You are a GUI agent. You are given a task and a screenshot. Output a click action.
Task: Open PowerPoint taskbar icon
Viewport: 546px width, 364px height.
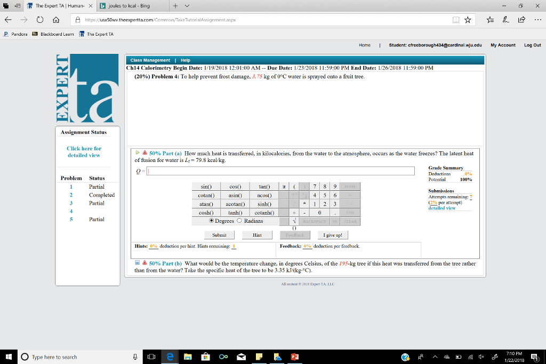(295, 357)
